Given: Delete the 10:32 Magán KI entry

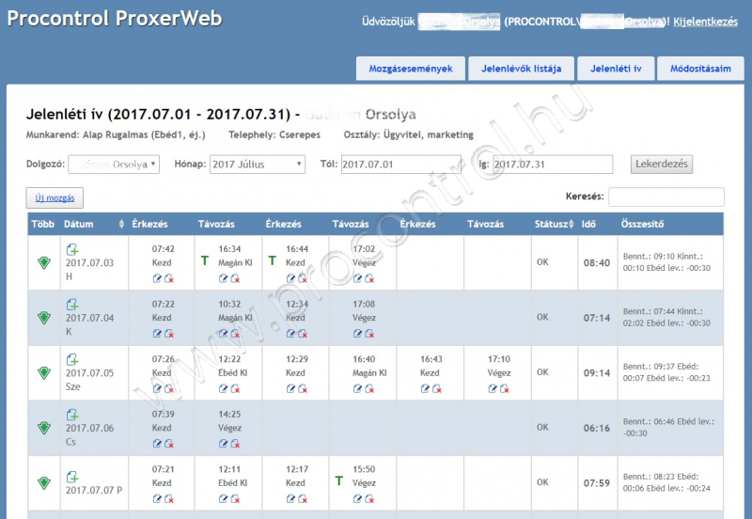Looking at the screenshot, I should coord(236,334).
